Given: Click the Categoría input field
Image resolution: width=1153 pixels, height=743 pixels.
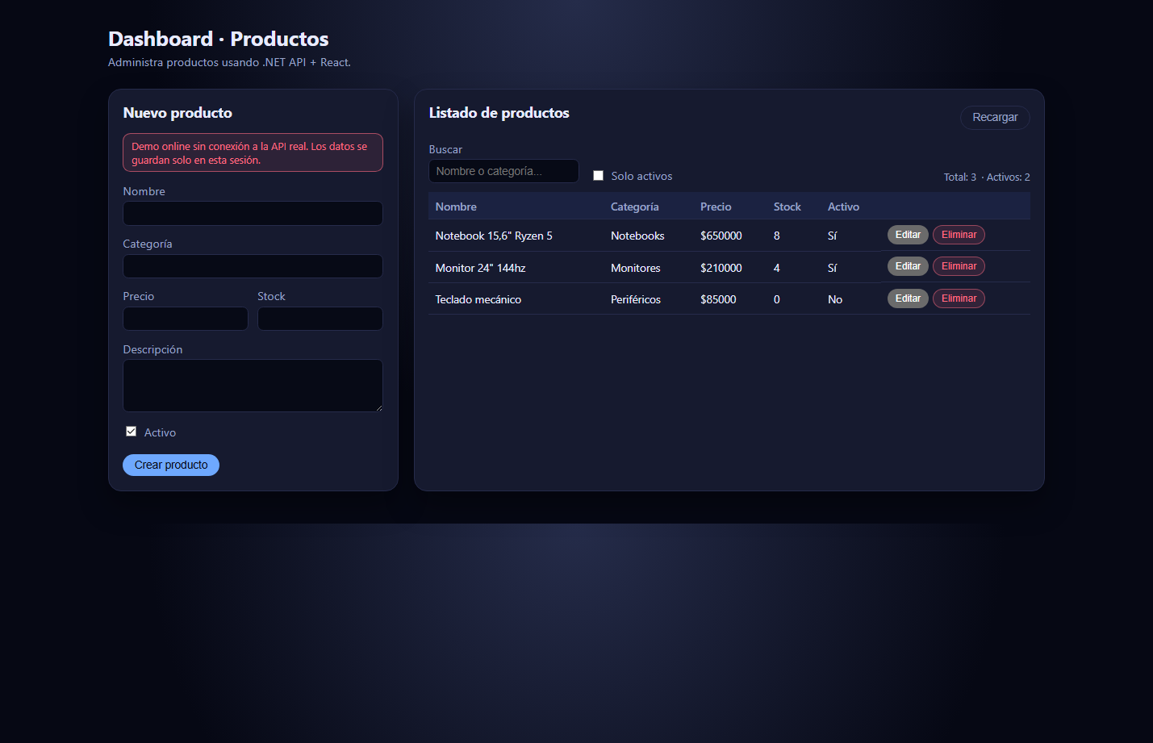Looking at the screenshot, I should pyautogui.click(x=253, y=266).
